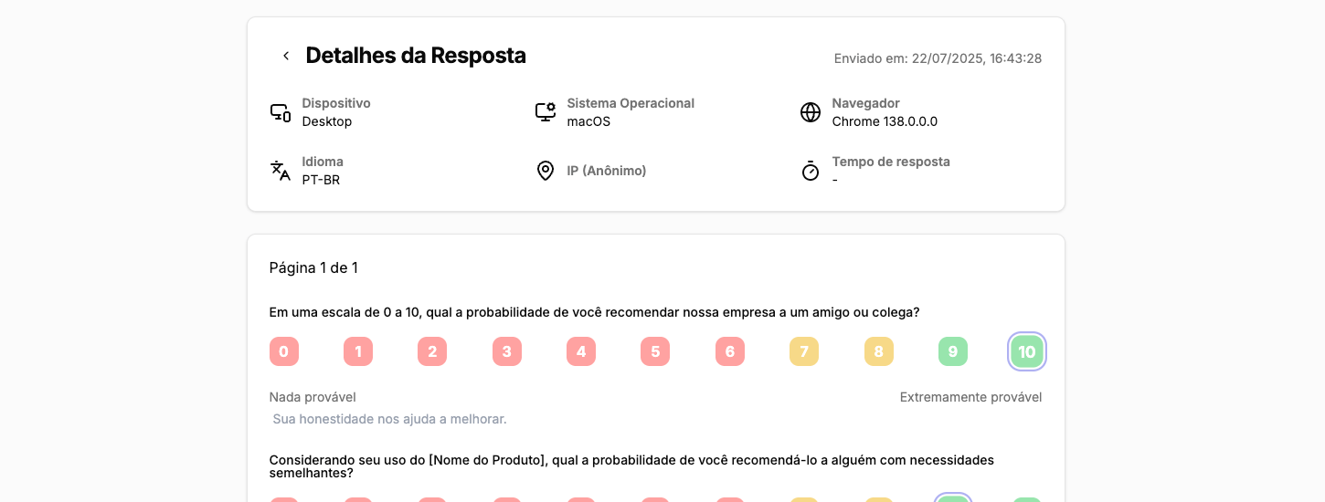Viewport: 1325px width, 502px height.
Task: Click the Dispositivo desktop device icon
Action: 281,112
